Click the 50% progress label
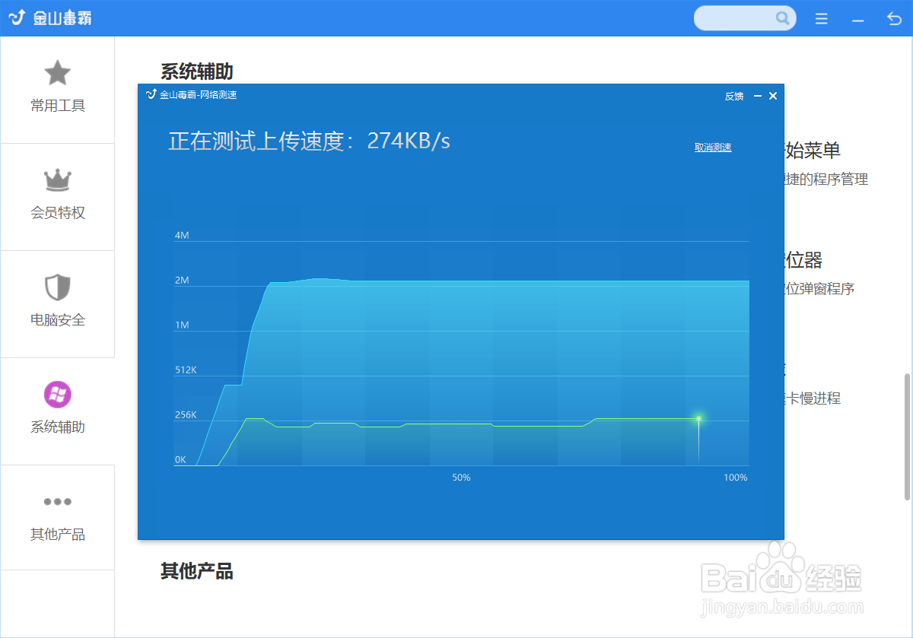The image size is (913, 638). 461,478
